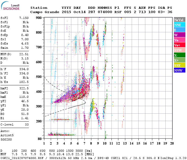Click the foEp value 0.40
The image size is (187, 160).
(25, 35)
